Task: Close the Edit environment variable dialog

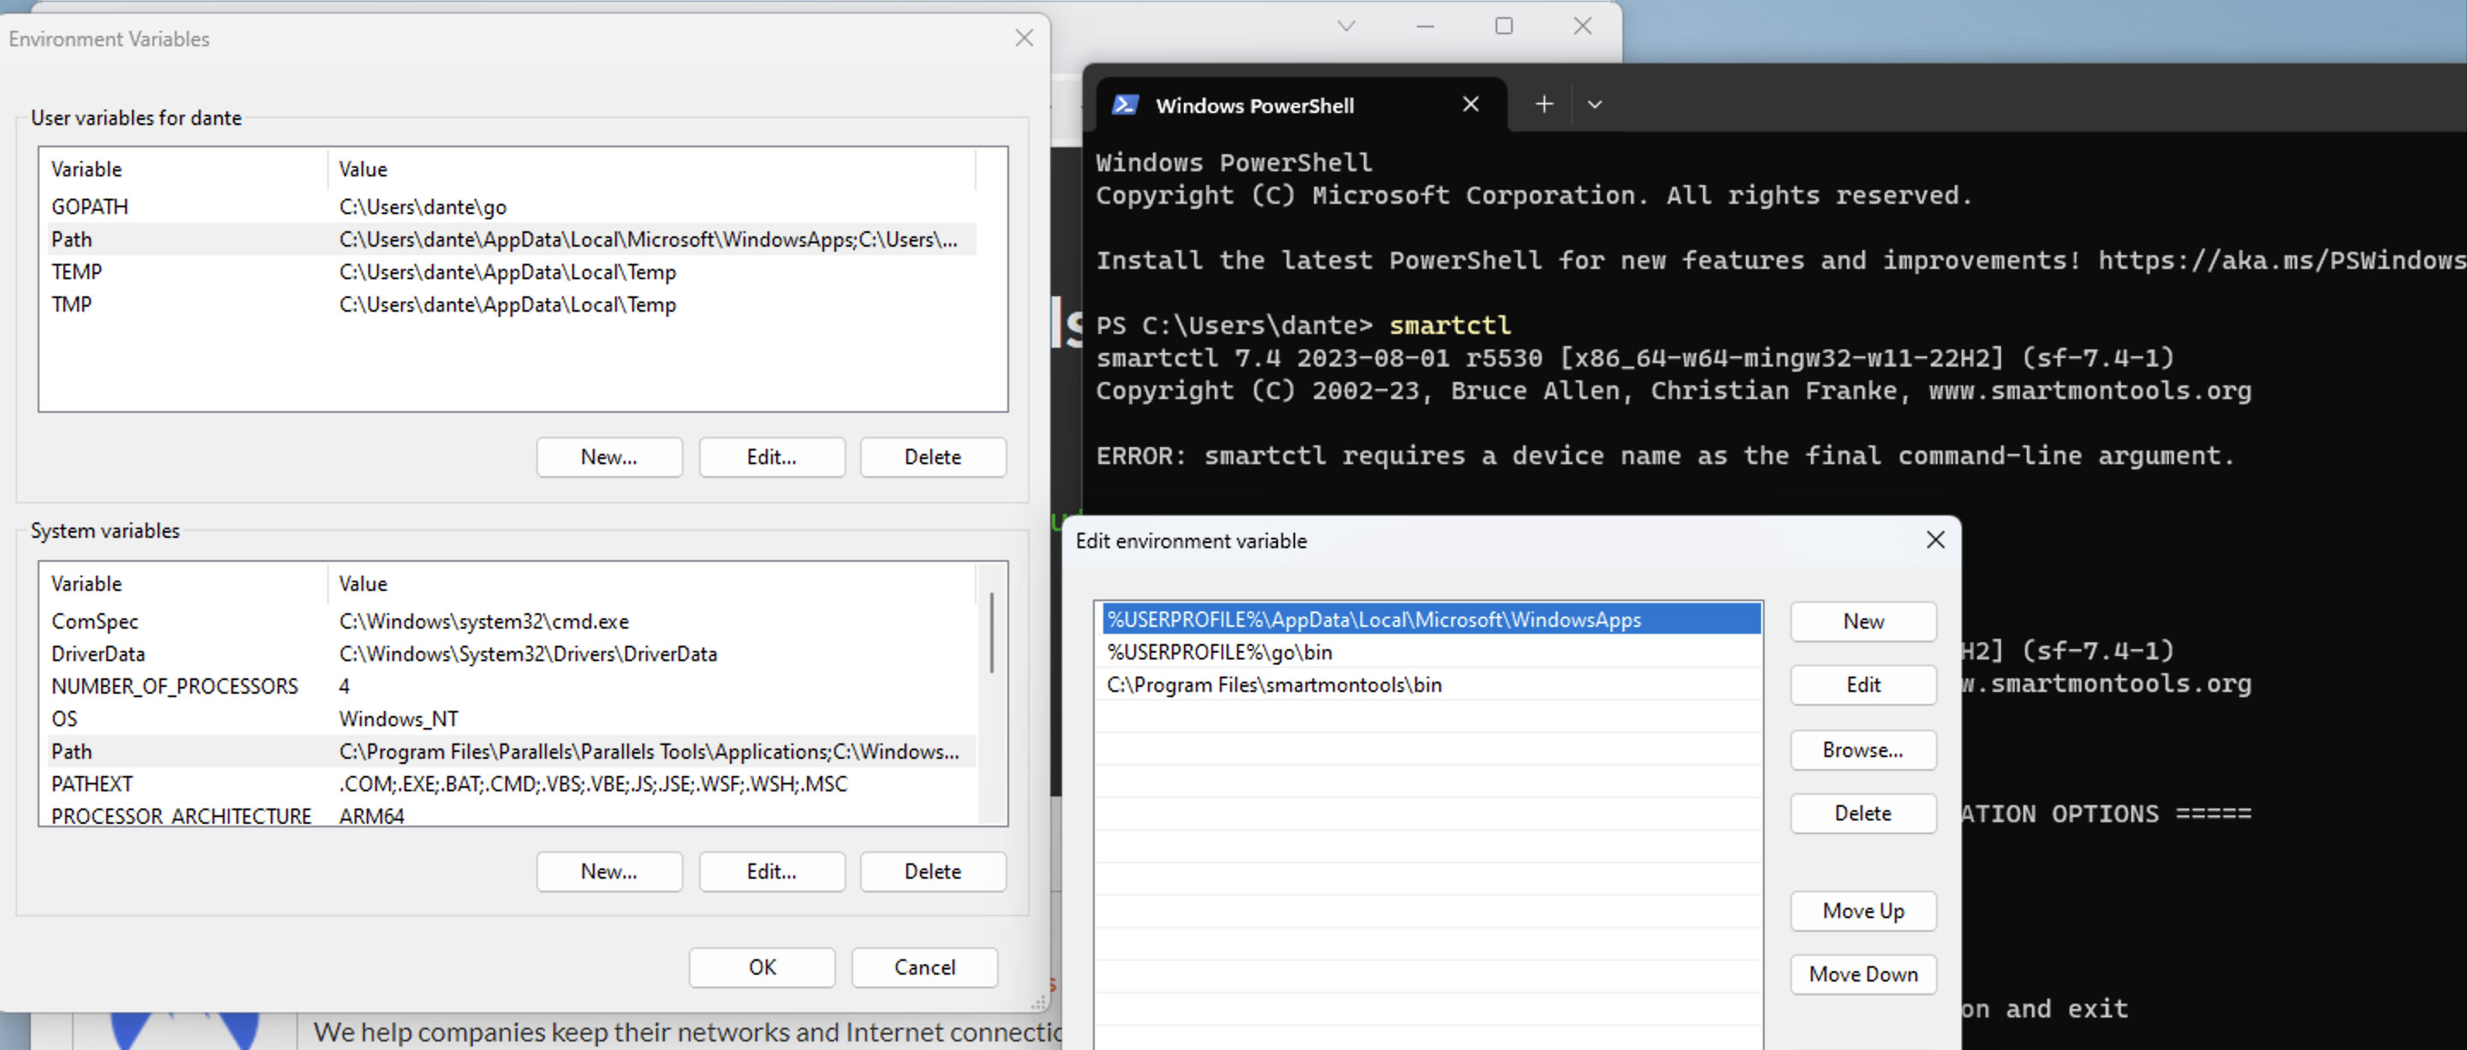Action: click(1934, 540)
